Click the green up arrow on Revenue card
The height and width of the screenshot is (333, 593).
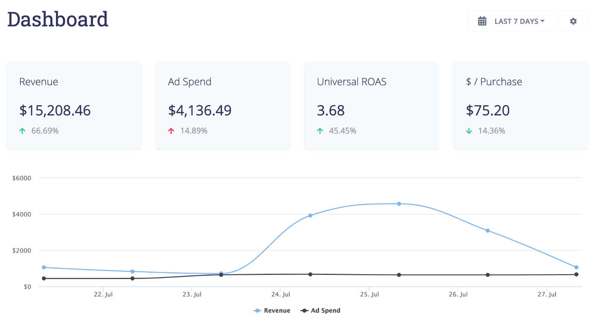point(23,130)
